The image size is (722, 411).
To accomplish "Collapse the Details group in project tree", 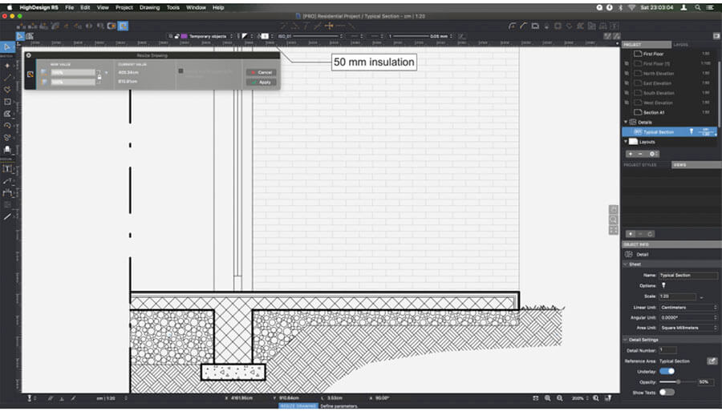I will coord(626,122).
